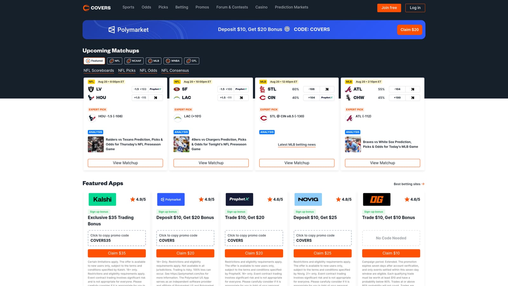Copy the COVERS35 promo code for Kalshi

click(x=117, y=238)
